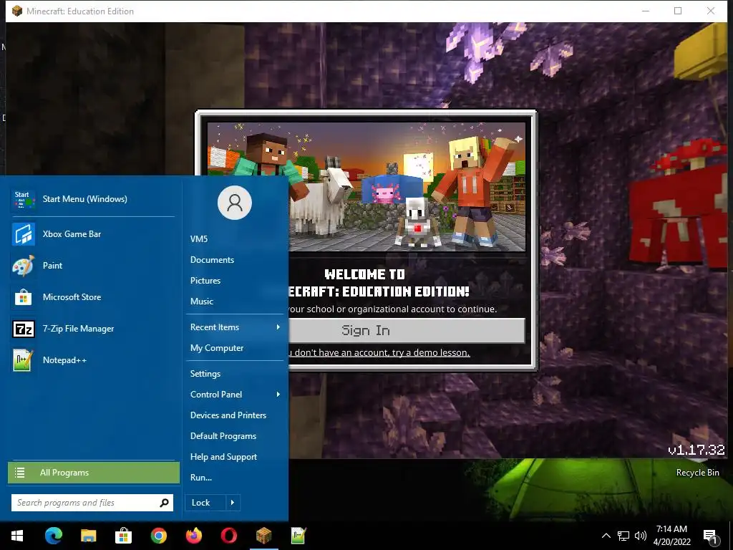Expand the power options arrow beside Lock

233,503
